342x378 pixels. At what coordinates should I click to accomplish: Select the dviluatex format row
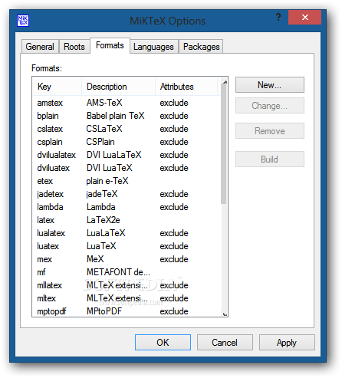point(127,168)
